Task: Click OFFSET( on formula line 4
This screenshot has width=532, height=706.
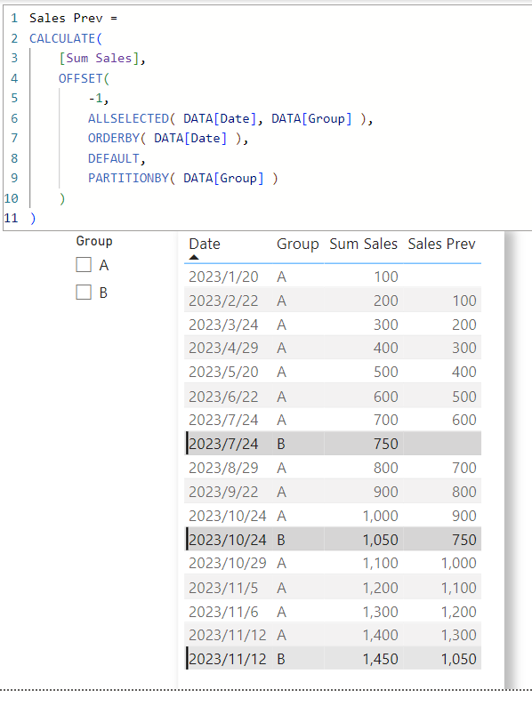Action: (x=84, y=78)
